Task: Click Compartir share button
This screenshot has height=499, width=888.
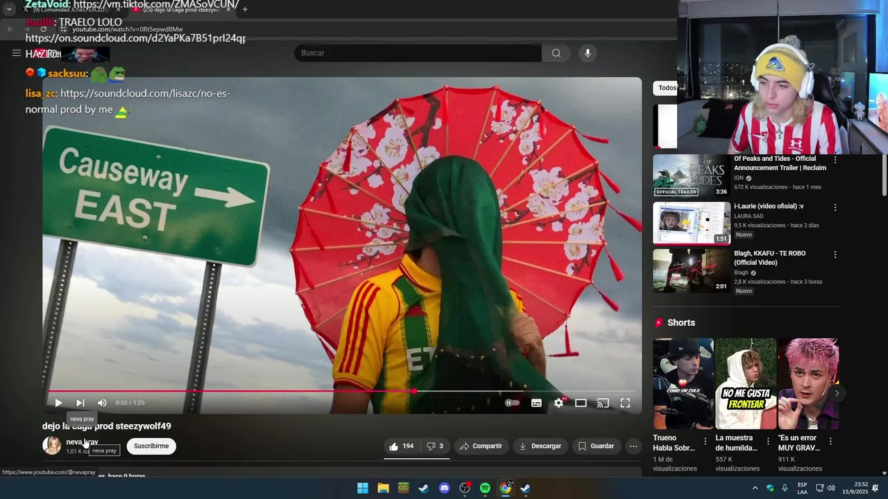Action: click(481, 446)
